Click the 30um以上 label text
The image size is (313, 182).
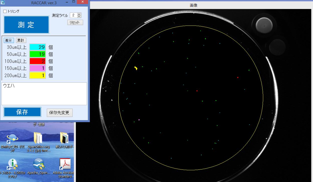(x=17, y=47)
